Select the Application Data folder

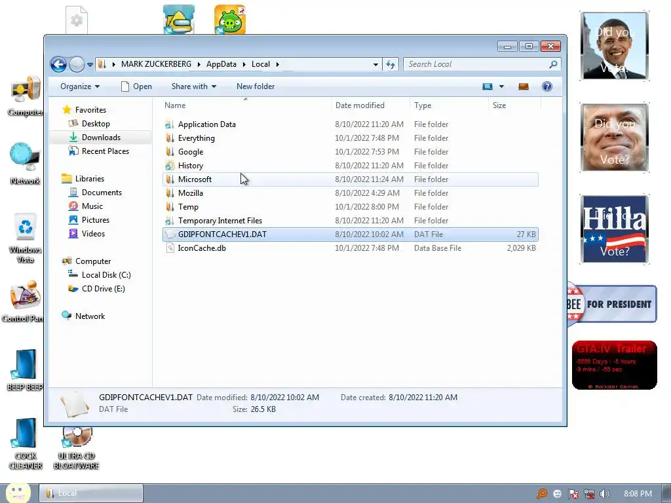click(x=350, y=124)
